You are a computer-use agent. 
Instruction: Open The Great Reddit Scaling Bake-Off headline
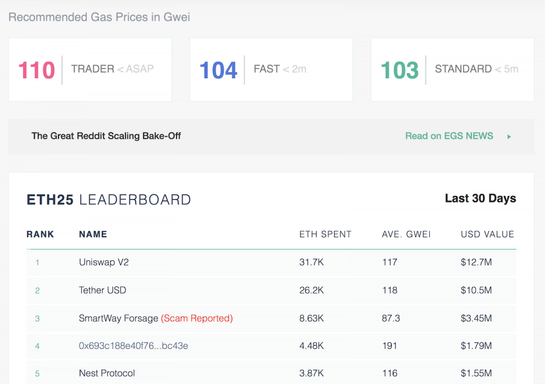coord(106,136)
